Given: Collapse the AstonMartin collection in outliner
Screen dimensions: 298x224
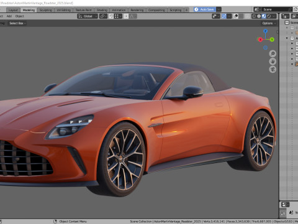Looking at the screenshot, I should pyautogui.click(x=287, y=38).
